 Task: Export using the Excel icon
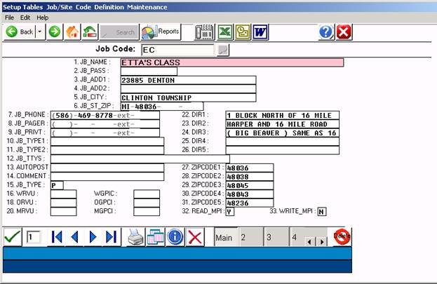tap(224, 32)
